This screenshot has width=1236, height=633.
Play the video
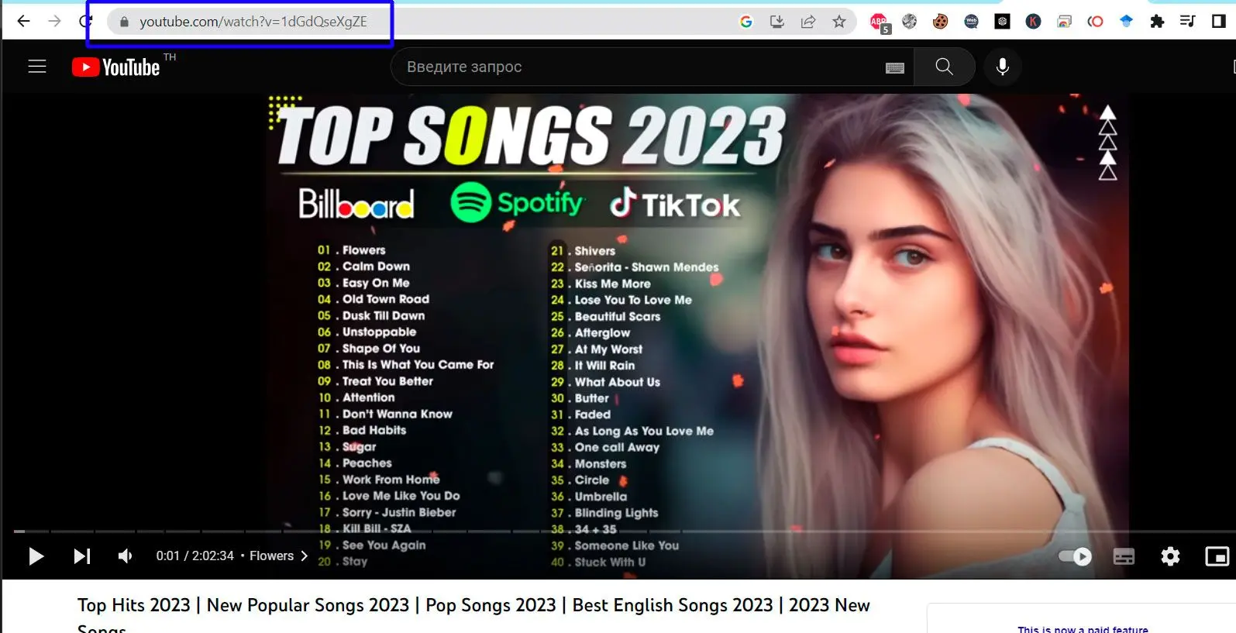tap(36, 556)
